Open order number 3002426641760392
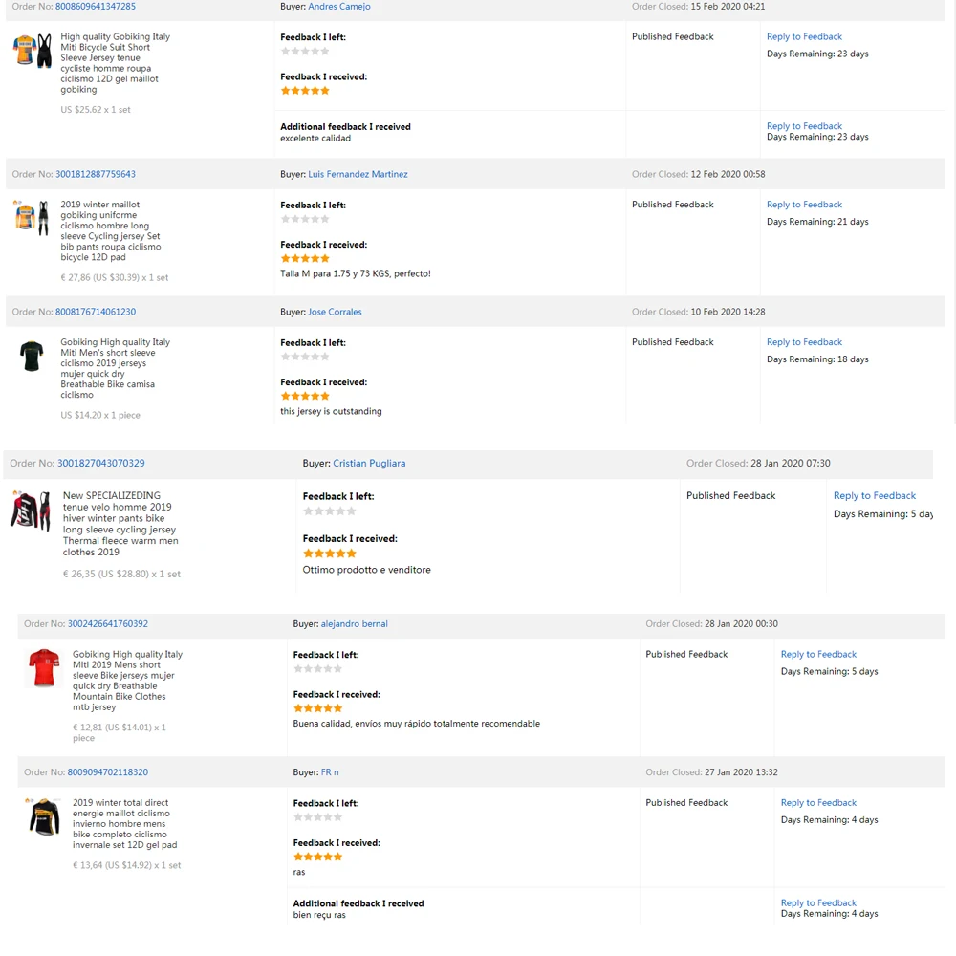This screenshot has height=956, width=956. click(108, 624)
